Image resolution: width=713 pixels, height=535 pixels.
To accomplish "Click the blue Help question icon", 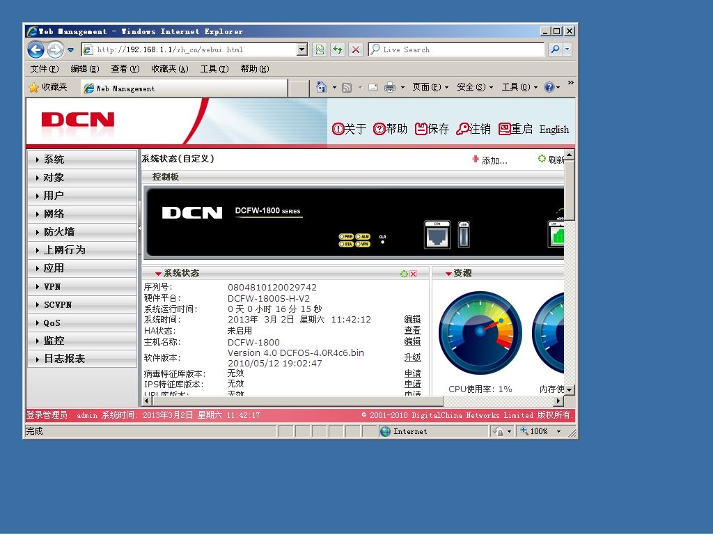I will 549,87.
